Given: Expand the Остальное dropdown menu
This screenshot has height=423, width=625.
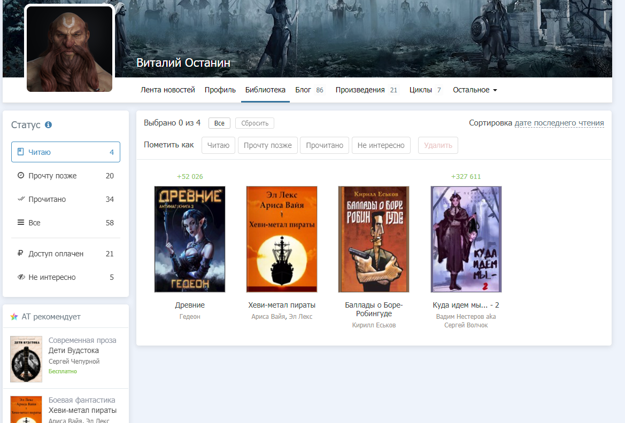Looking at the screenshot, I should pyautogui.click(x=475, y=90).
